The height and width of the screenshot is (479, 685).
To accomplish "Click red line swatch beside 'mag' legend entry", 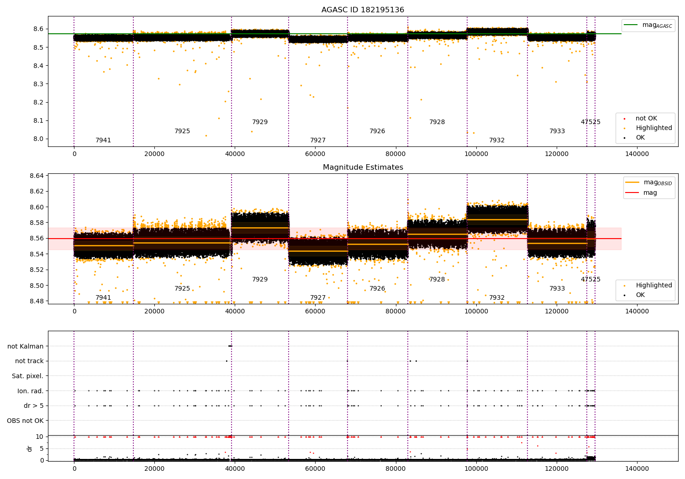I will [x=632, y=193].
